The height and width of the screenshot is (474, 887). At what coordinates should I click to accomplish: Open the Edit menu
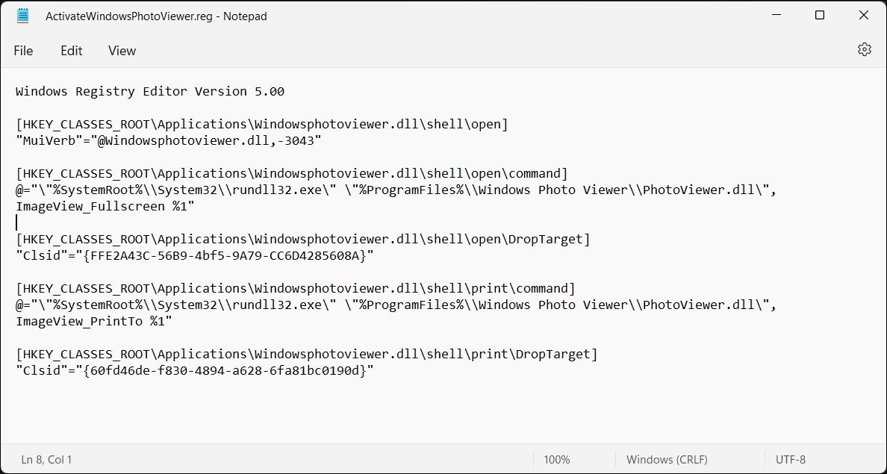71,51
